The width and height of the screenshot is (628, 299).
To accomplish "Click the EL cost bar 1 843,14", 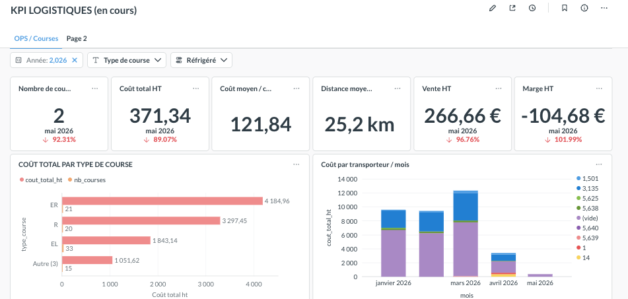I will [106, 240].
